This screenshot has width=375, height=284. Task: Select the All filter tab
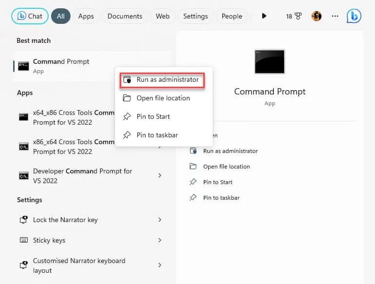pos(61,16)
